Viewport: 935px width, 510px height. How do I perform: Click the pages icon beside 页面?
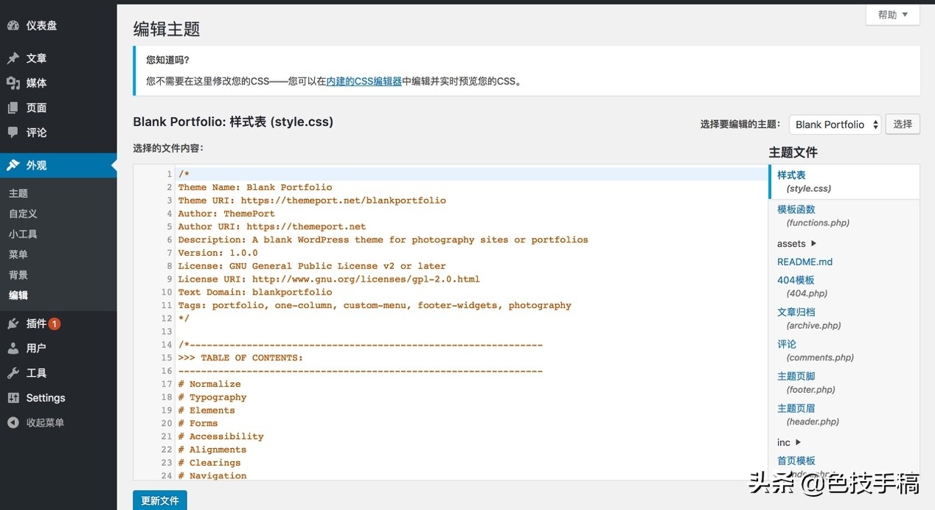pos(13,108)
